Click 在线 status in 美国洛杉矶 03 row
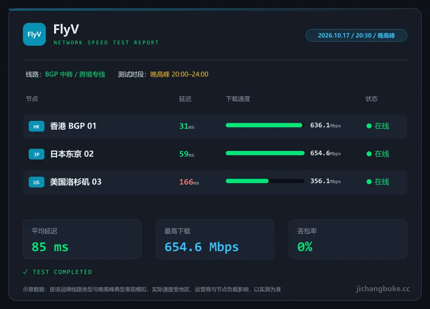Viewport: 430px width, 309px height. click(x=382, y=182)
